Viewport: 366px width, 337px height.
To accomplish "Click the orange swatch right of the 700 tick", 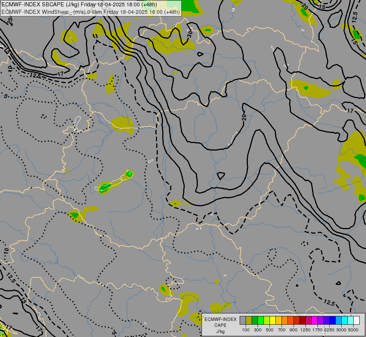I will point(285,320).
